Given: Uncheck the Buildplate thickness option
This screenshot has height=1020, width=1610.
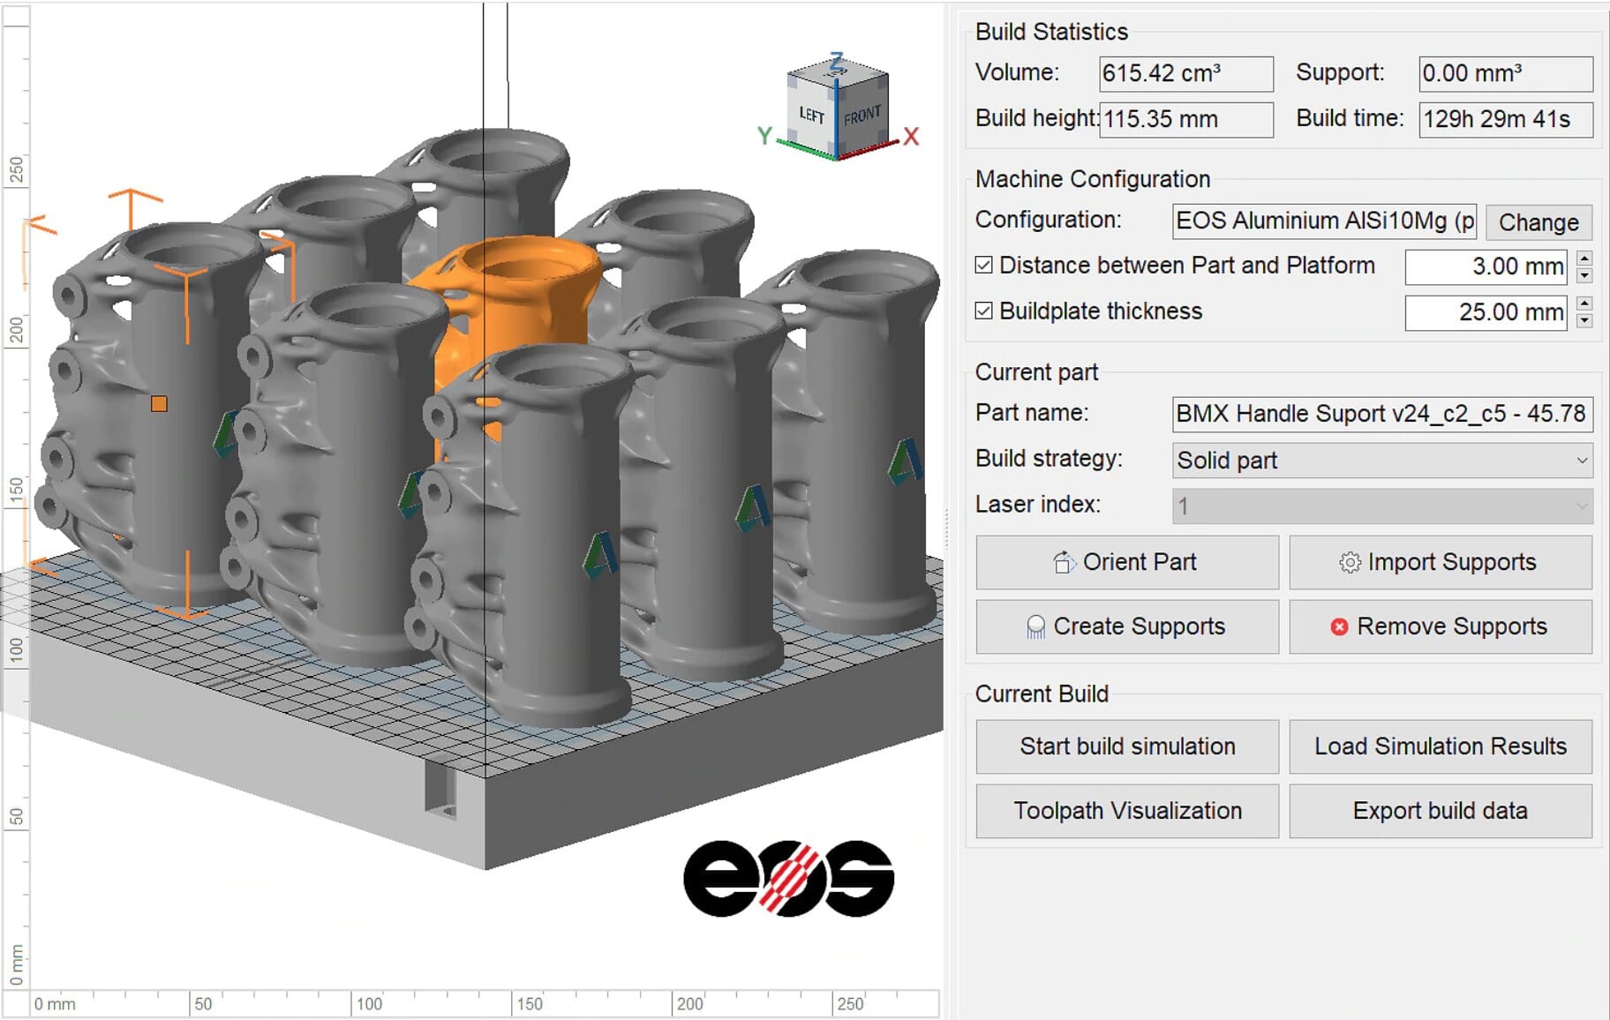Looking at the screenshot, I should point(983,311).
